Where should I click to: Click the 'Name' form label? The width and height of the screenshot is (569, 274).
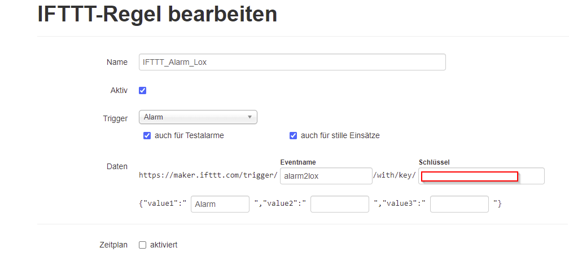(117, 62)
